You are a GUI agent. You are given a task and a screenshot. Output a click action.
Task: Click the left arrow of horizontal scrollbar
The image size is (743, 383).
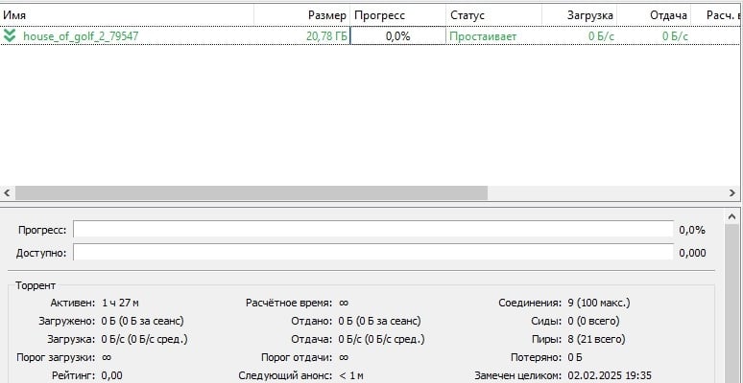pyautogui.click(x=7, y=192)
